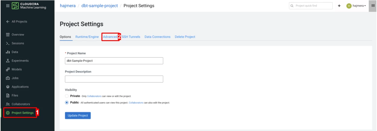Image resolution: width=377 pixels, height=131 pixels.
Task: Click the Update Project button
Action: click(78, 115)
